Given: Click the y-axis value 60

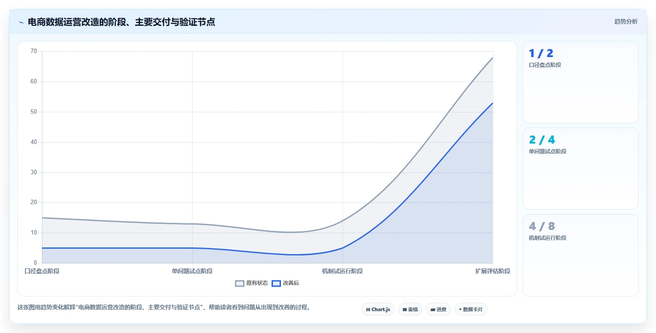Looking at the screenshot, I should [34, 82].
